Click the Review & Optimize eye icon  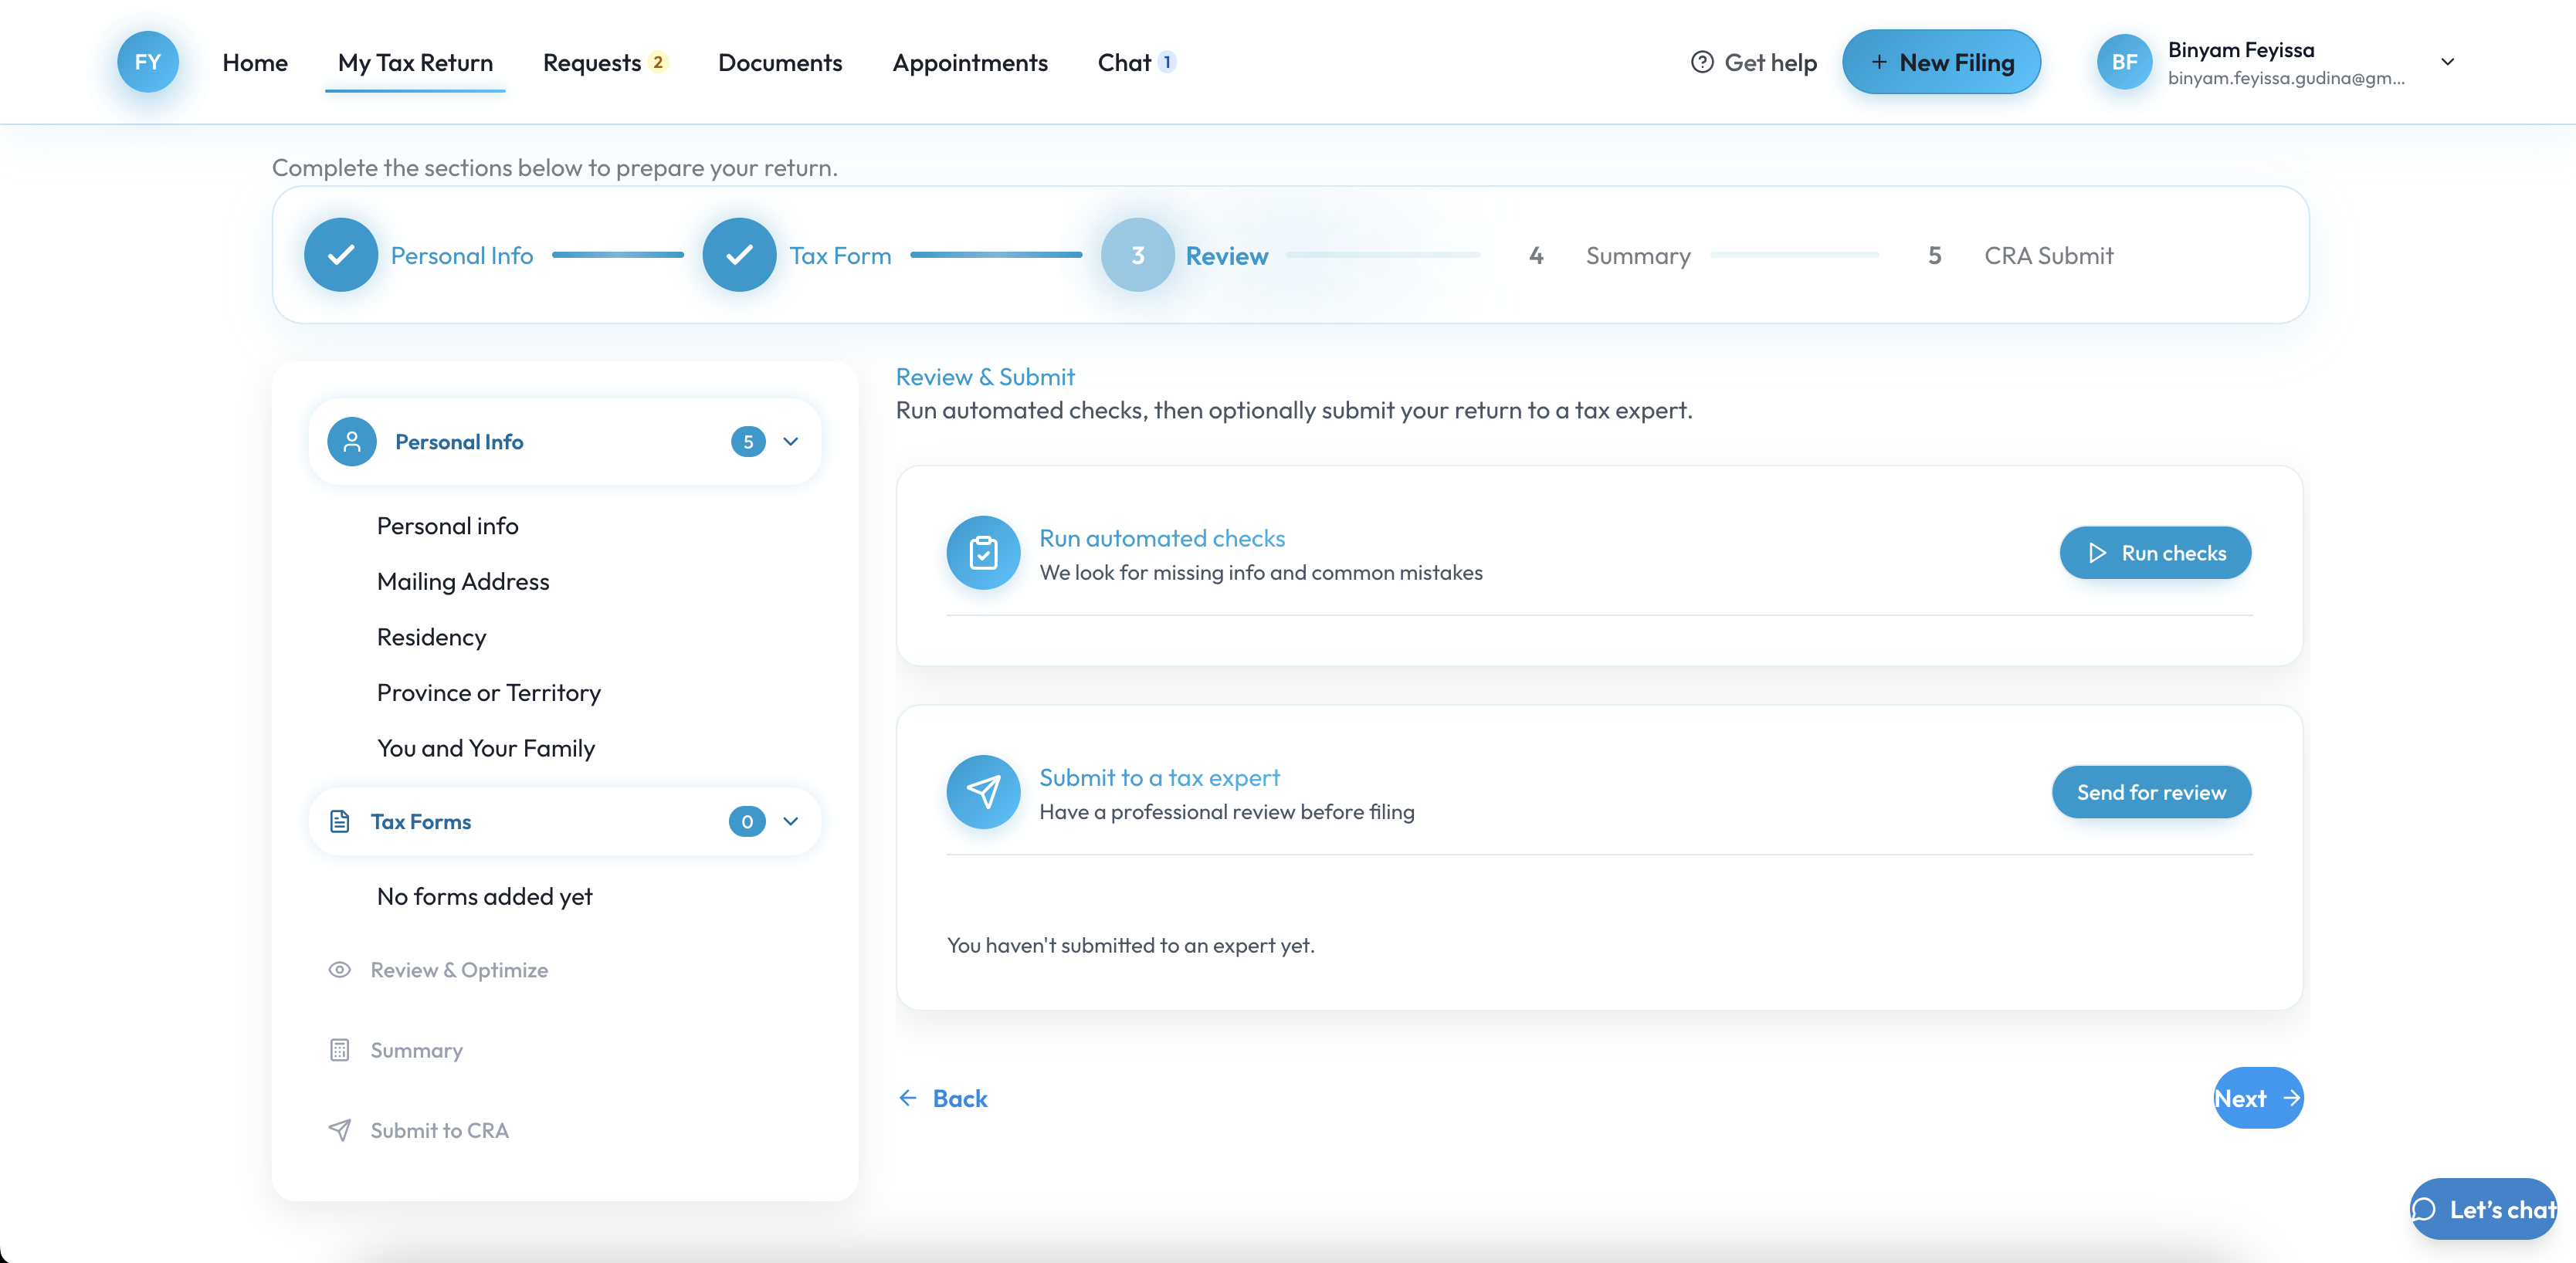coord(340,970)
